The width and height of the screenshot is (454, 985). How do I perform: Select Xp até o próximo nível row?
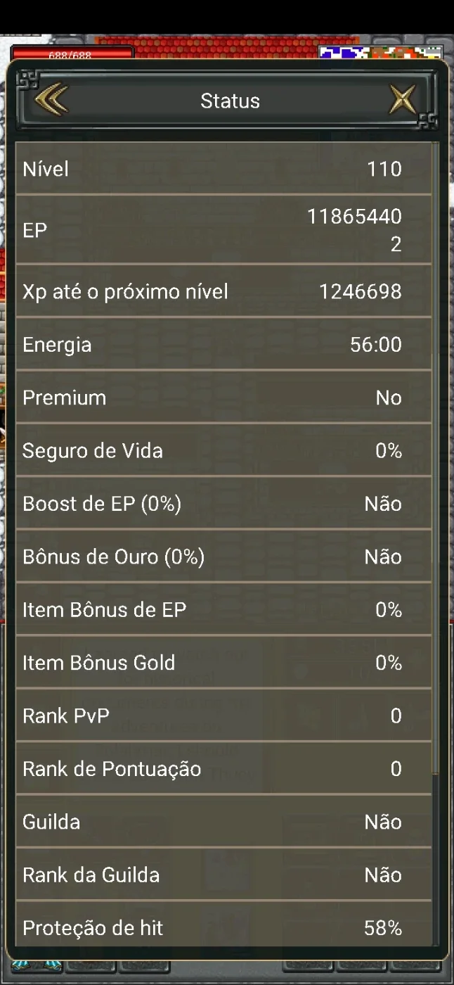[223, 291]
